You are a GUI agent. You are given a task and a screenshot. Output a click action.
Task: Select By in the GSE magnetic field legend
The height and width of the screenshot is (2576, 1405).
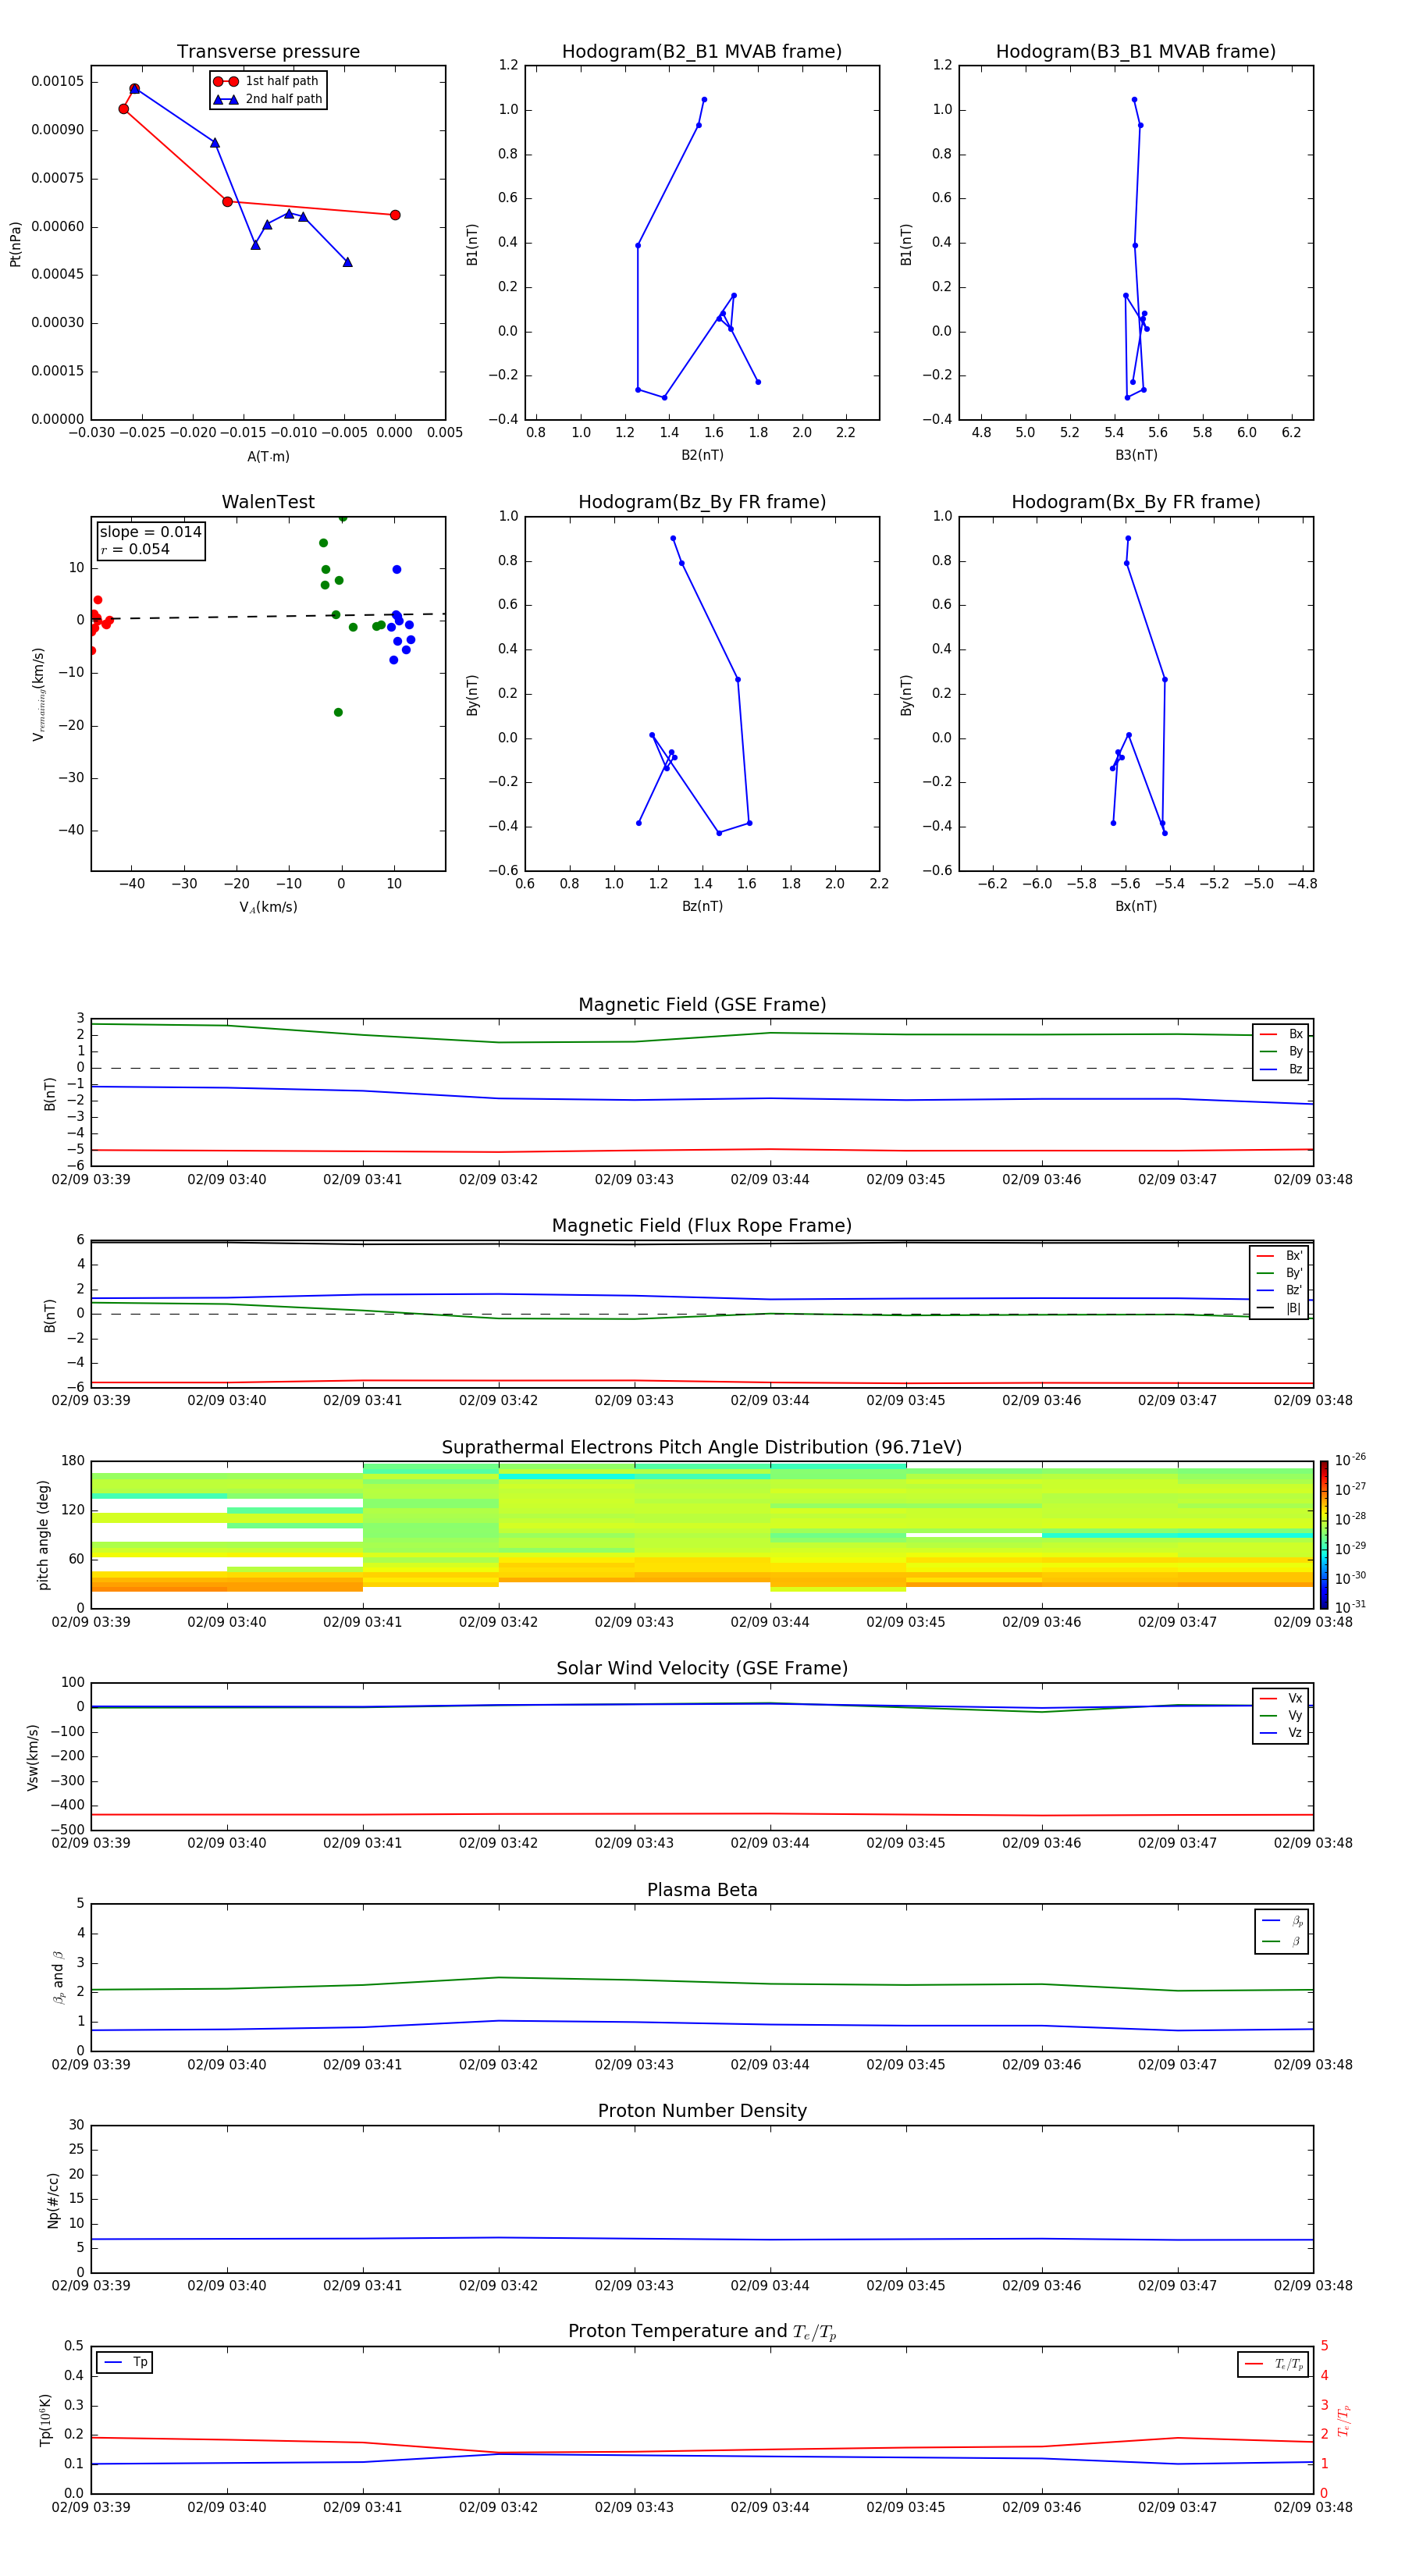[x=1281, y=1051]
